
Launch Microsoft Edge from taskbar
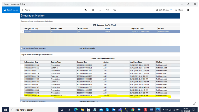coord(76,110)
